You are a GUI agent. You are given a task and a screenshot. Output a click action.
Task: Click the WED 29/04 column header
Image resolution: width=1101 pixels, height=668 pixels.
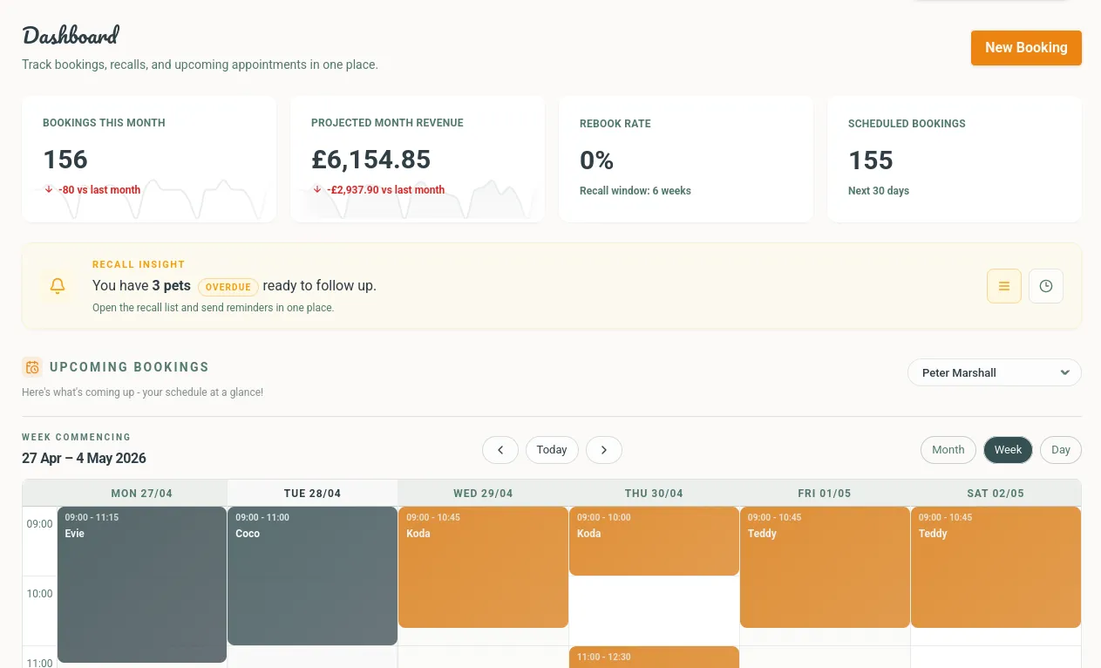pyautogui.click(x=483, y=494)
